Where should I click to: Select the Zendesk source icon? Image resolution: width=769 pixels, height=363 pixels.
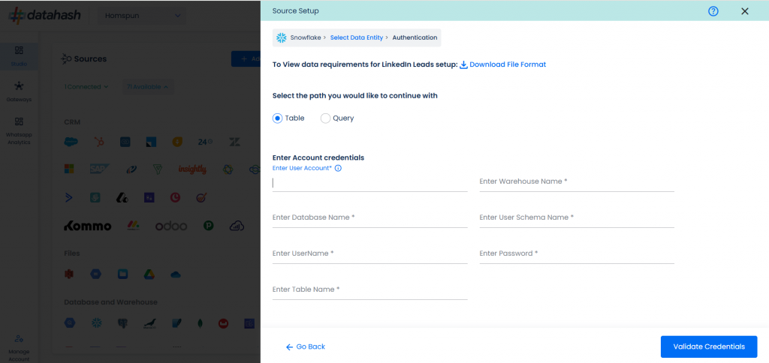point(234,142)
